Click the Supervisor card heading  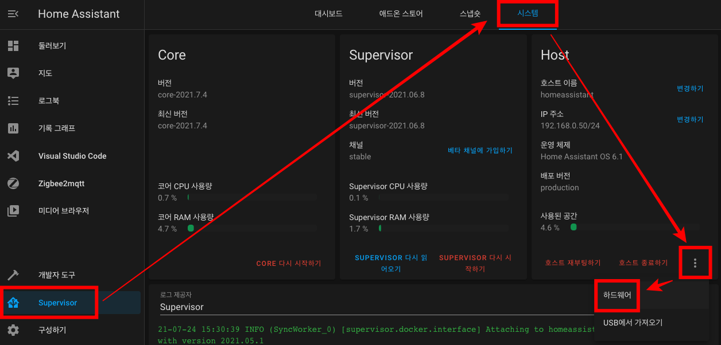tap(381, 55)
